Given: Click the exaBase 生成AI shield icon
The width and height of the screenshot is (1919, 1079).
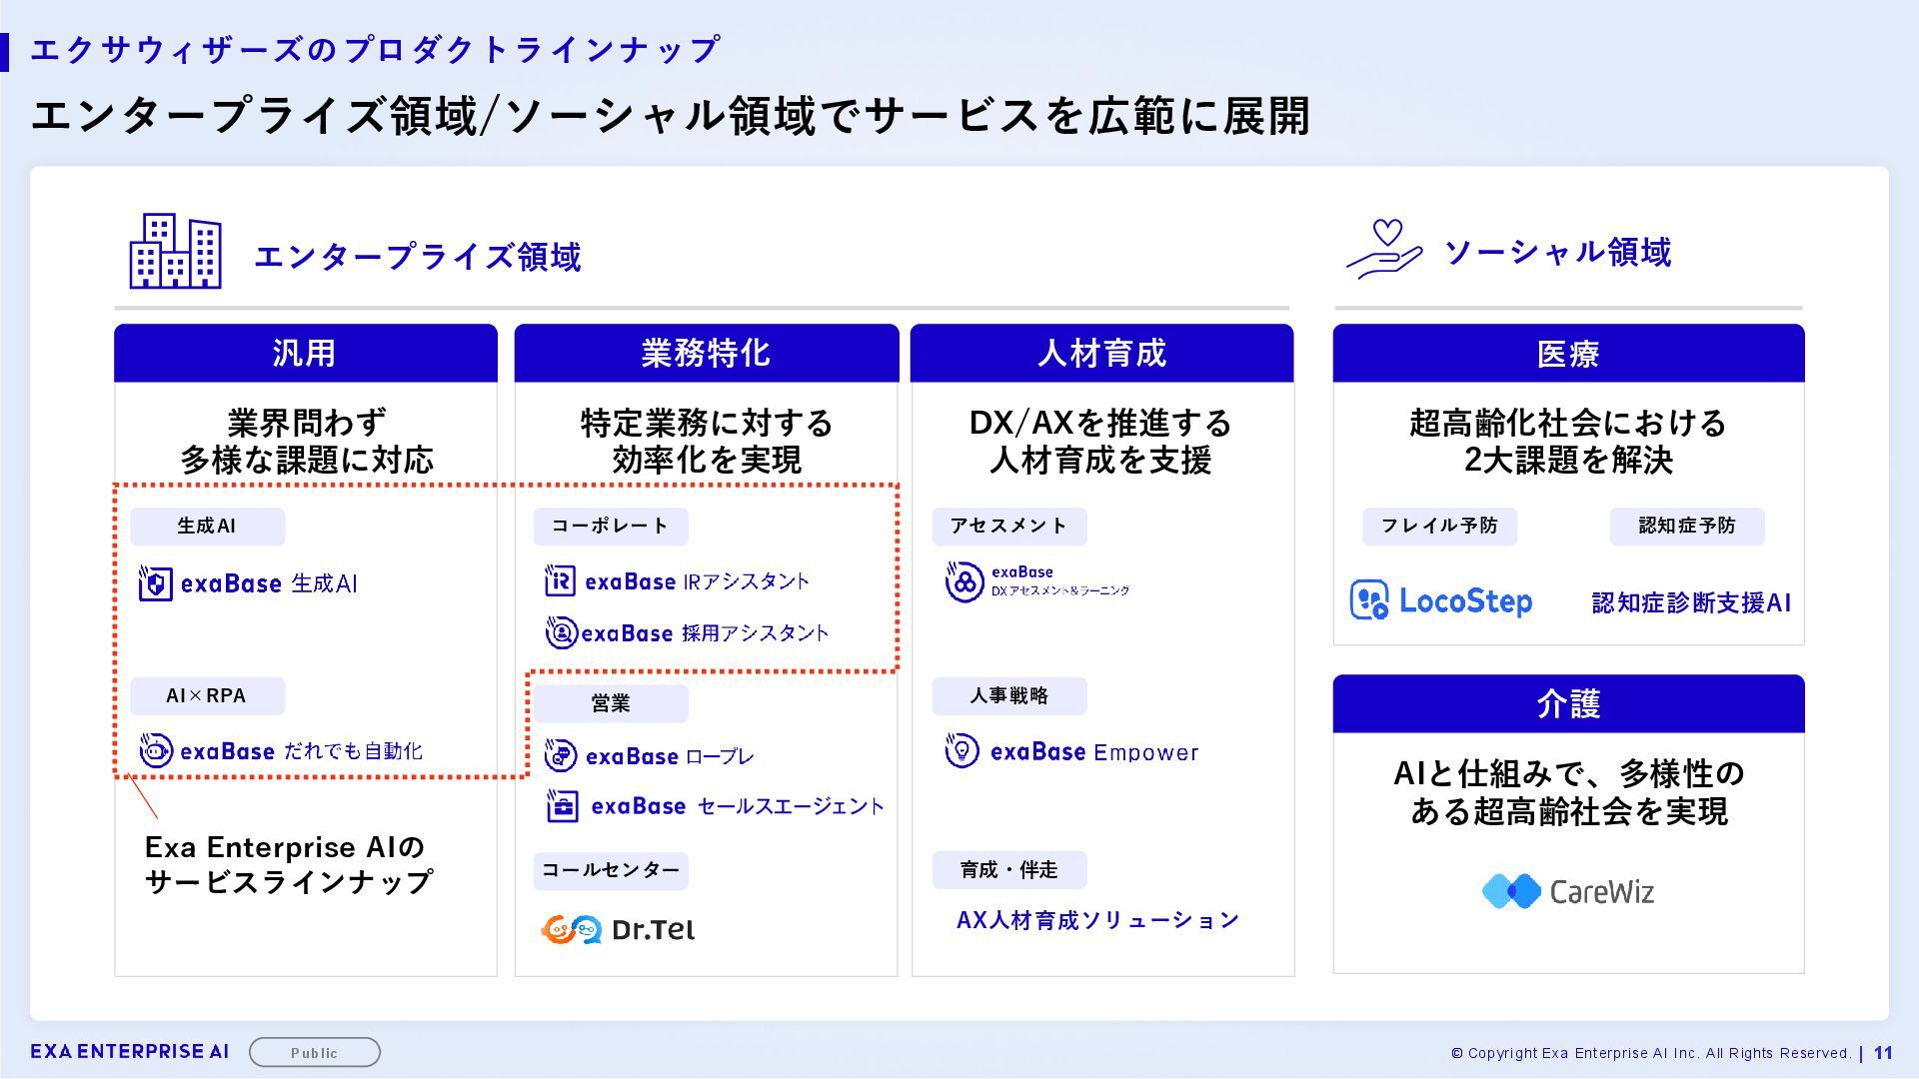Looking at the screenshot, I should pos(155,582).
